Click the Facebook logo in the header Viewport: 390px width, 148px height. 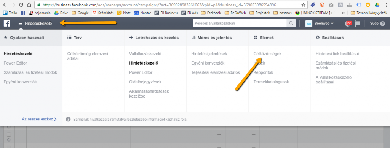[7, 23]
